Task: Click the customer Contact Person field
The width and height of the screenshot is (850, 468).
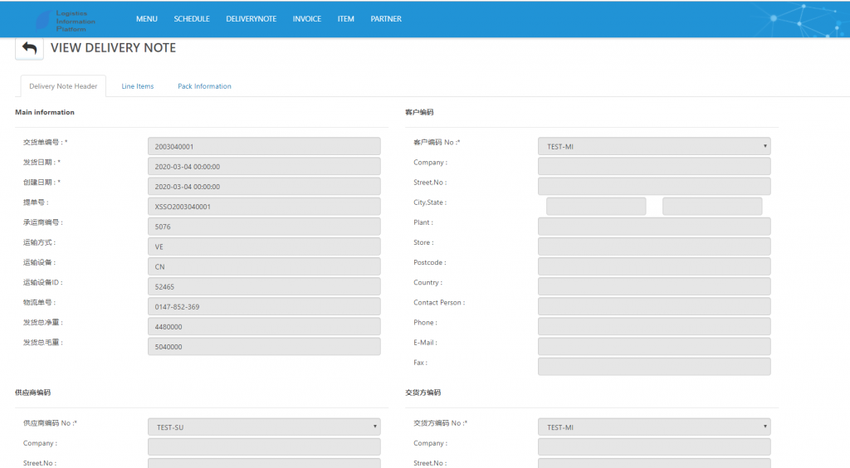Action: point(654,306)
